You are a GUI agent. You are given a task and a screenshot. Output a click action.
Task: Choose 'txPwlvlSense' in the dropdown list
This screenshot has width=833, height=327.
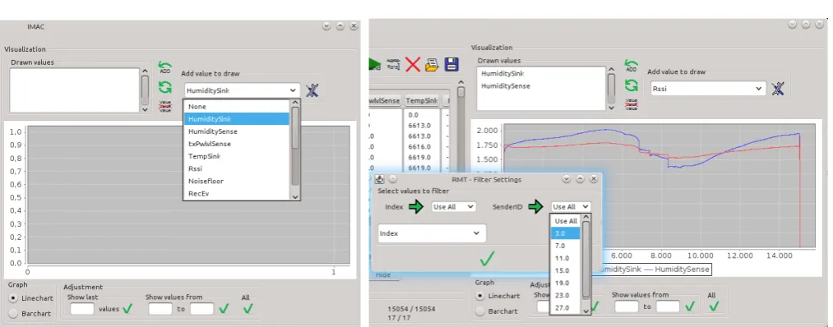click(237, 144)
